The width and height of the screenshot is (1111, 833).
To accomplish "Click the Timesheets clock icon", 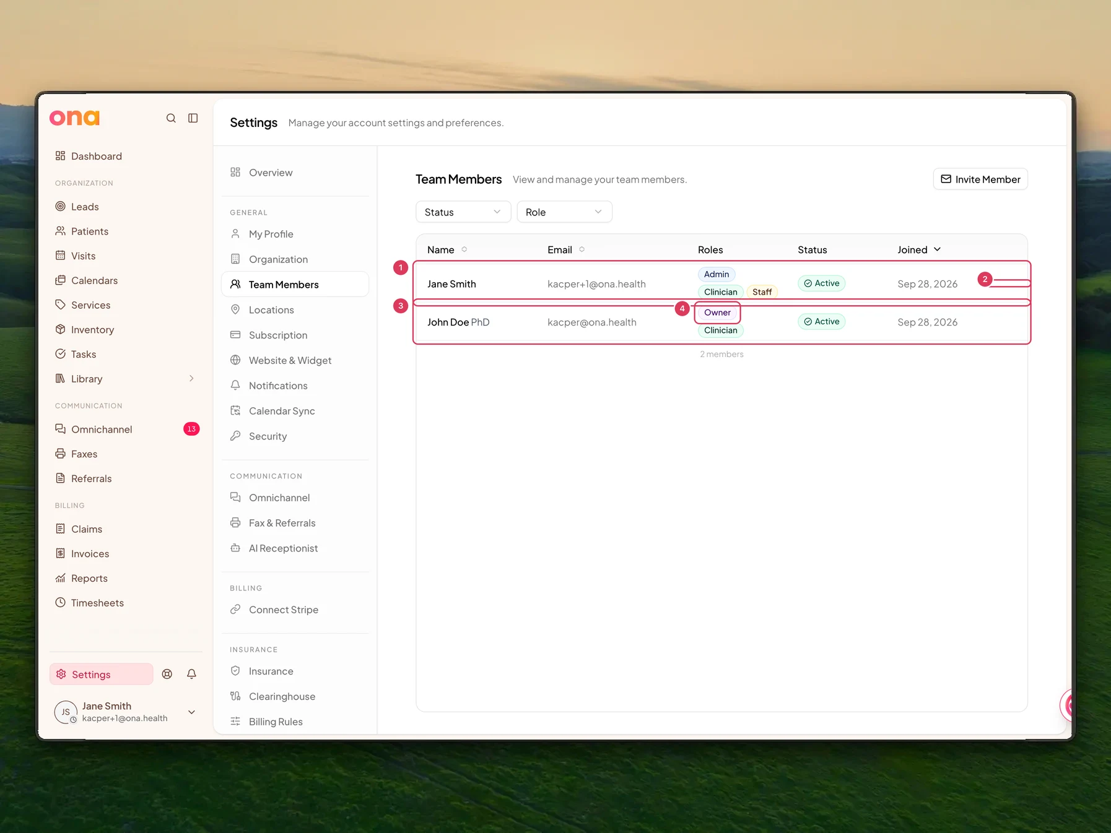I will point(60,602).
